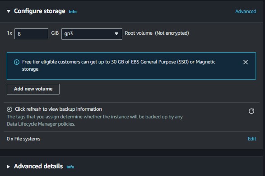Select the Data Lifecycle Manager policies description

(x=95, y=120)
